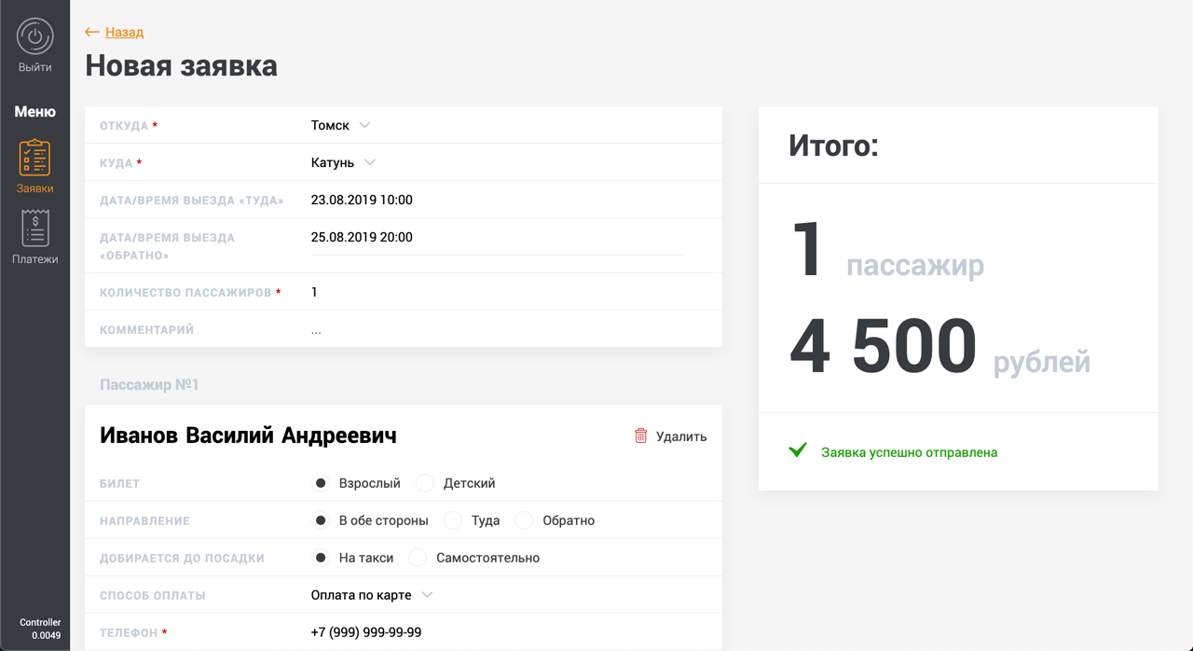This screenshot has height=651, width=1193.
Task: Click the power icon to log out
Action: 34,36
